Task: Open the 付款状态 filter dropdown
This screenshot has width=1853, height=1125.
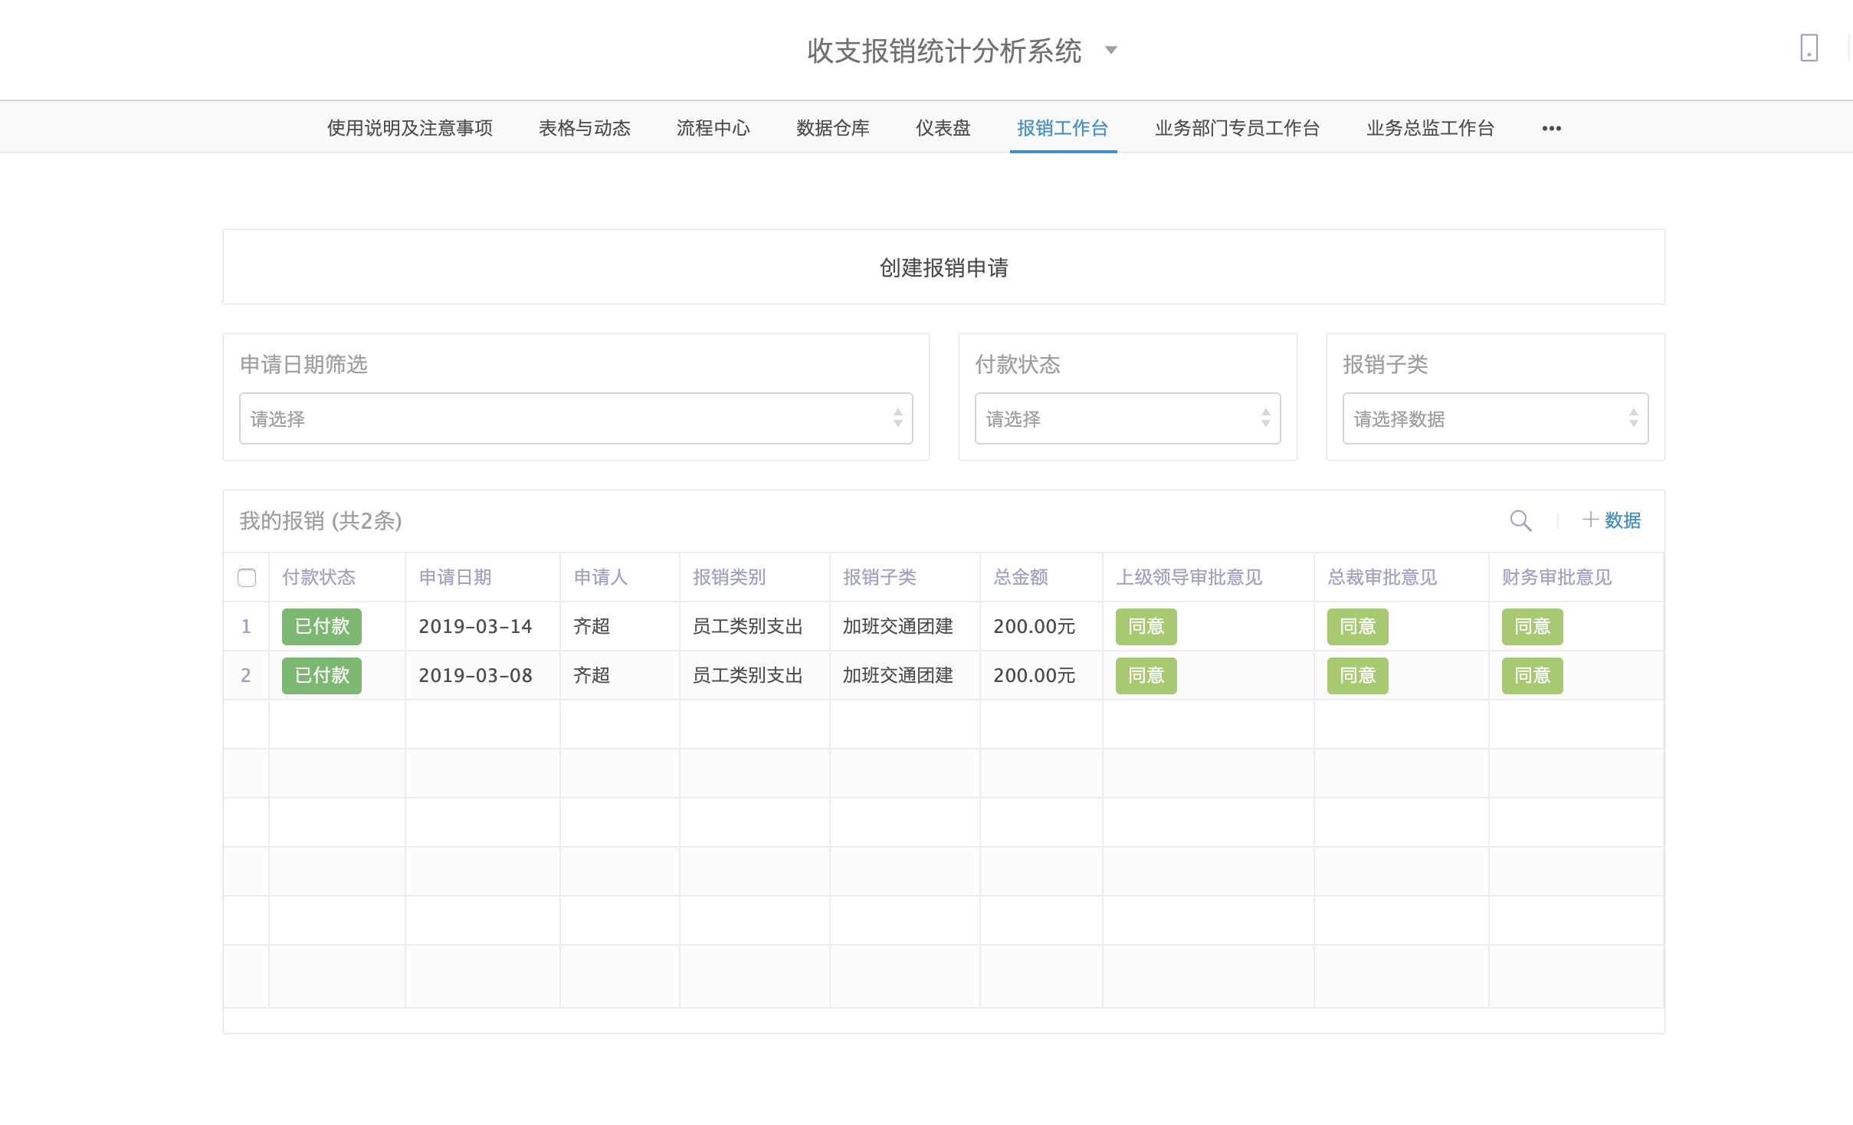Action: pyautogui.click(x=1127, y=419)
